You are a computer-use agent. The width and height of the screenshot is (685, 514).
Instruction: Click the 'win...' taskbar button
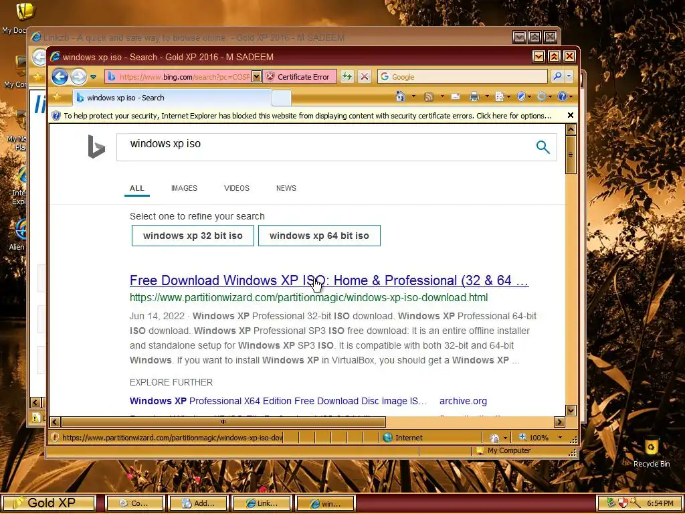[325, 503]
